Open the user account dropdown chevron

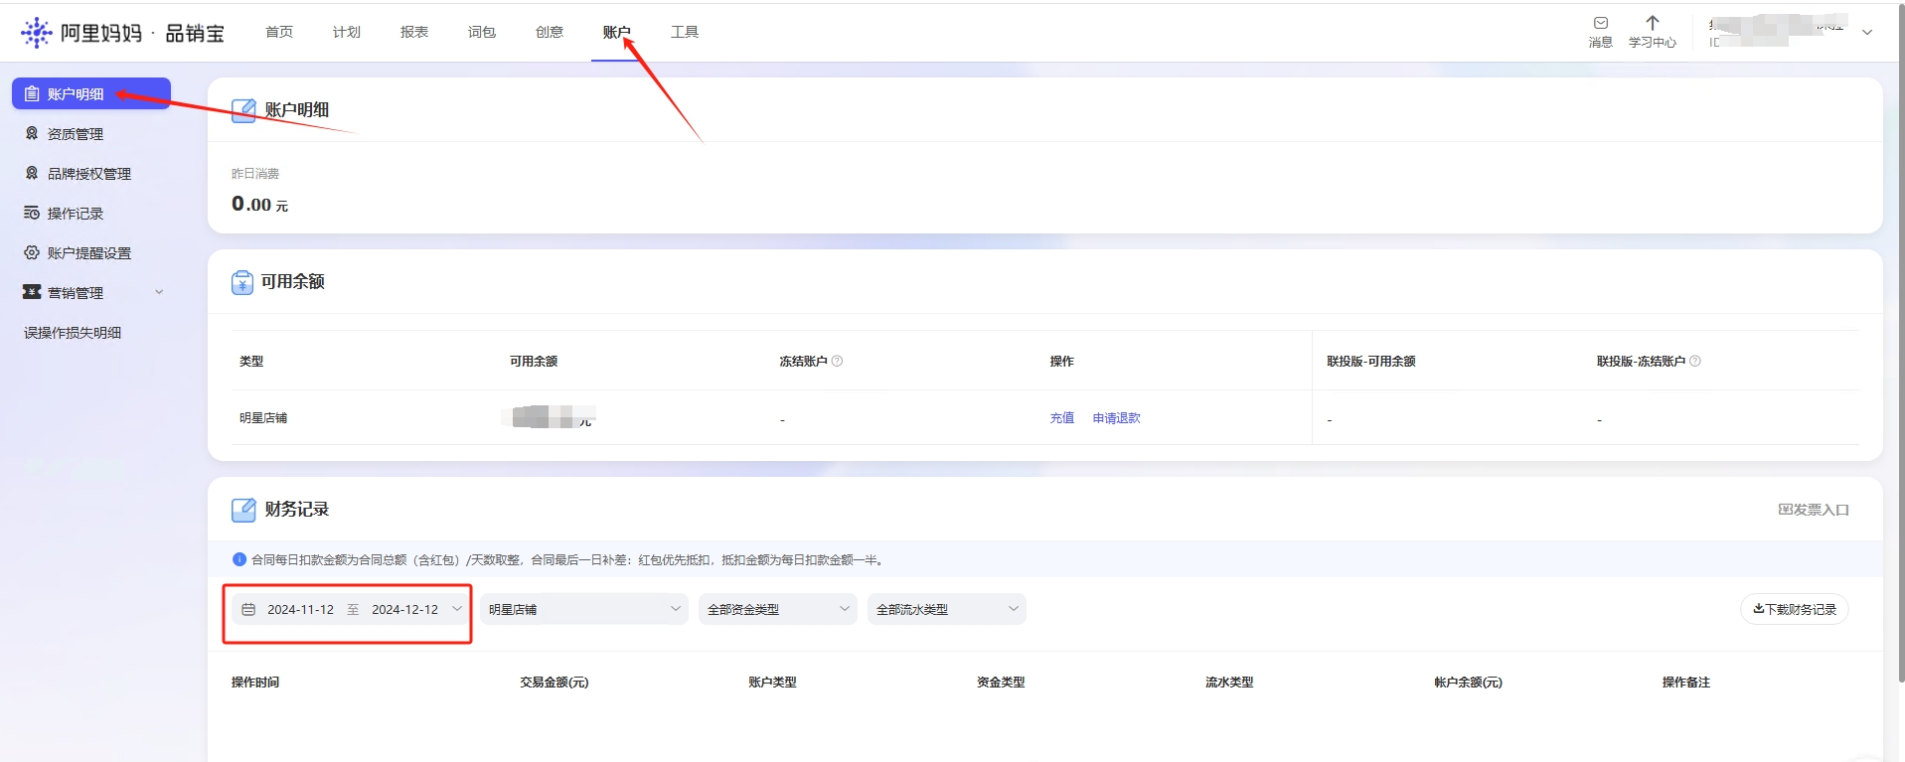pos(1867,33)
